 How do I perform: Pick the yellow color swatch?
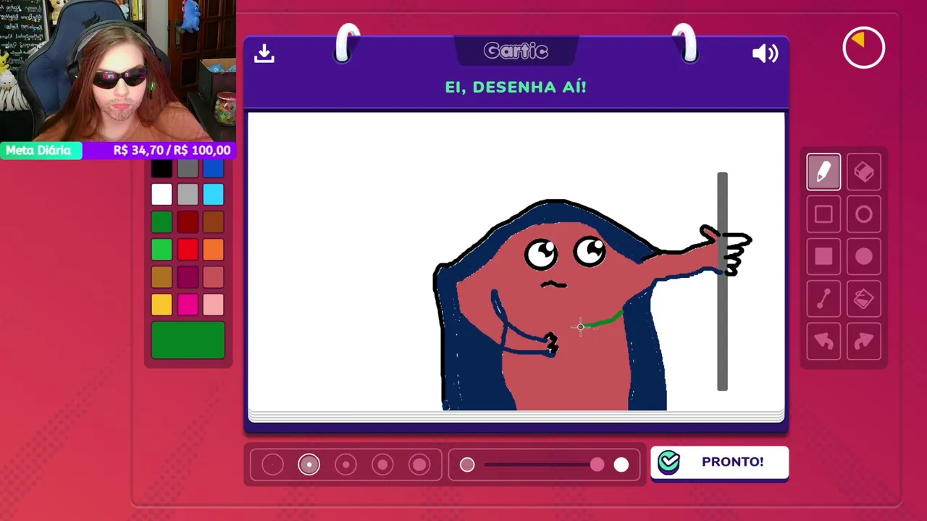pyautogui.click(x=162, y=305)
